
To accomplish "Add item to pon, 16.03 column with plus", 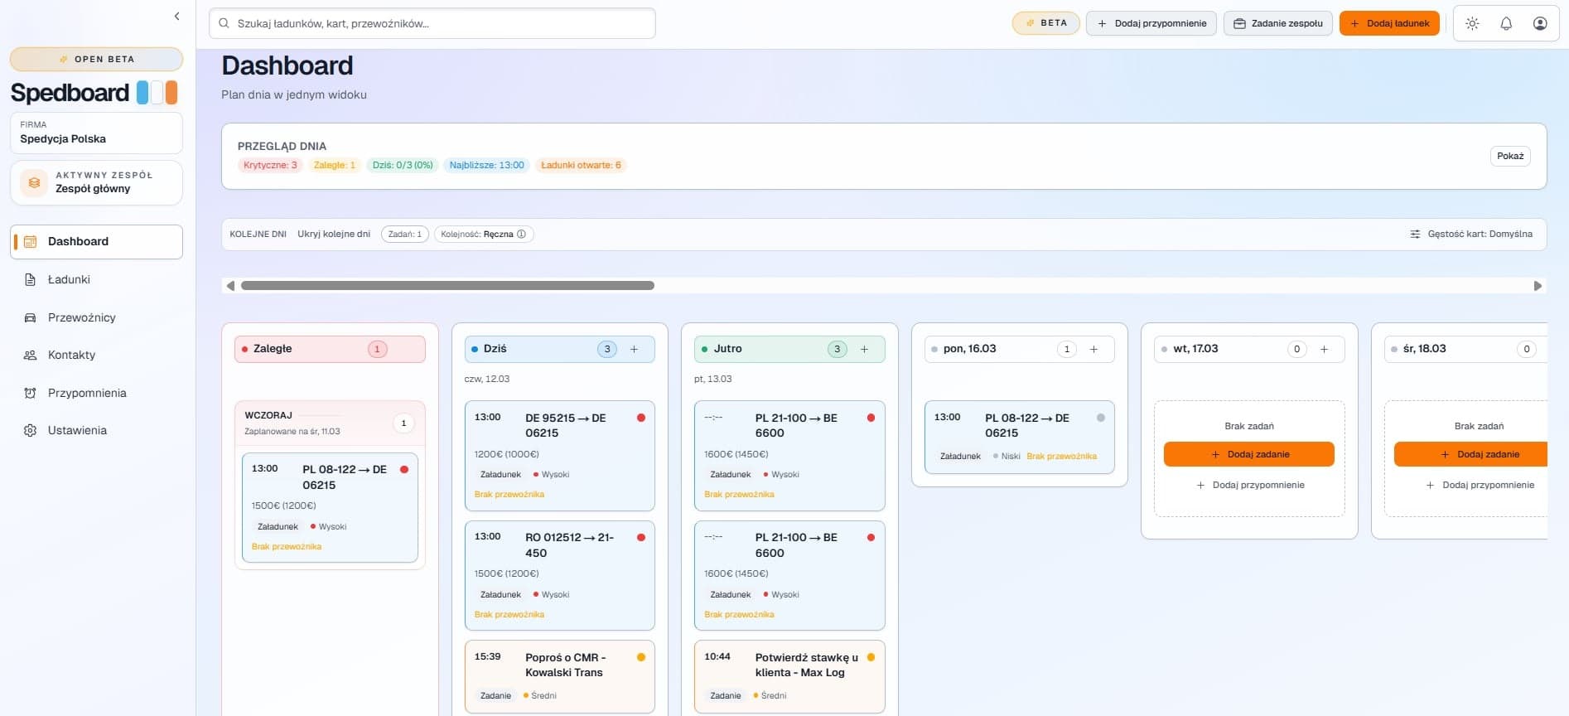I will (x=1093, y=349).
